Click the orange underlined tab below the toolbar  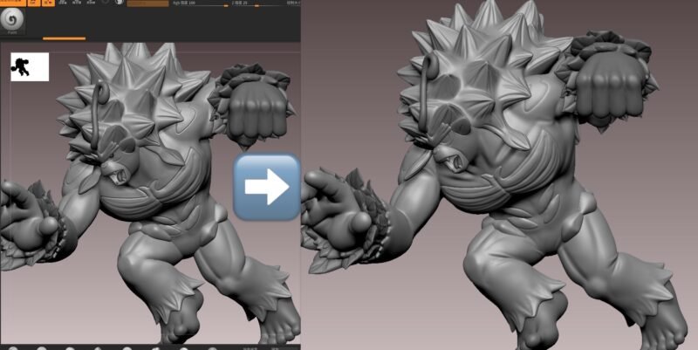click(x=64, y=38)
